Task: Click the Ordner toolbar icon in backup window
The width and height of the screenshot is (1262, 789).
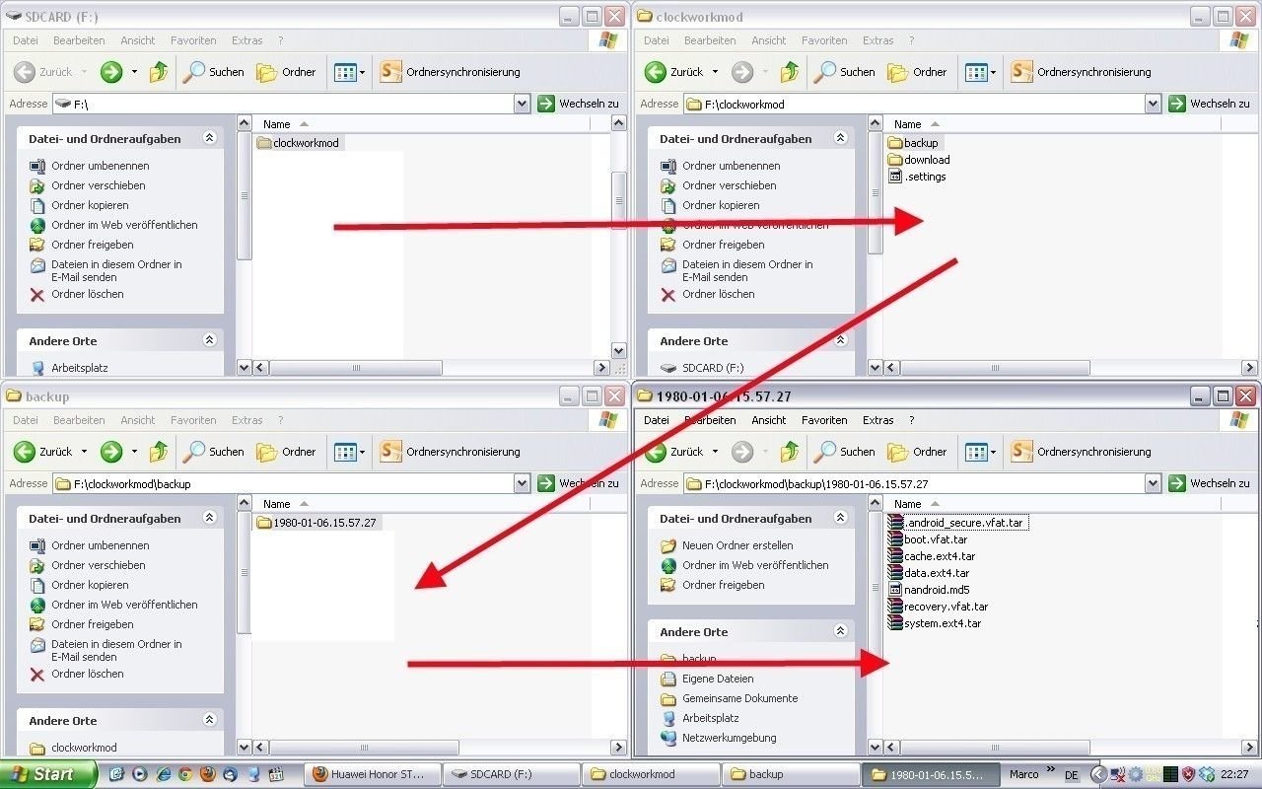Action: click(x=266, y=452)
